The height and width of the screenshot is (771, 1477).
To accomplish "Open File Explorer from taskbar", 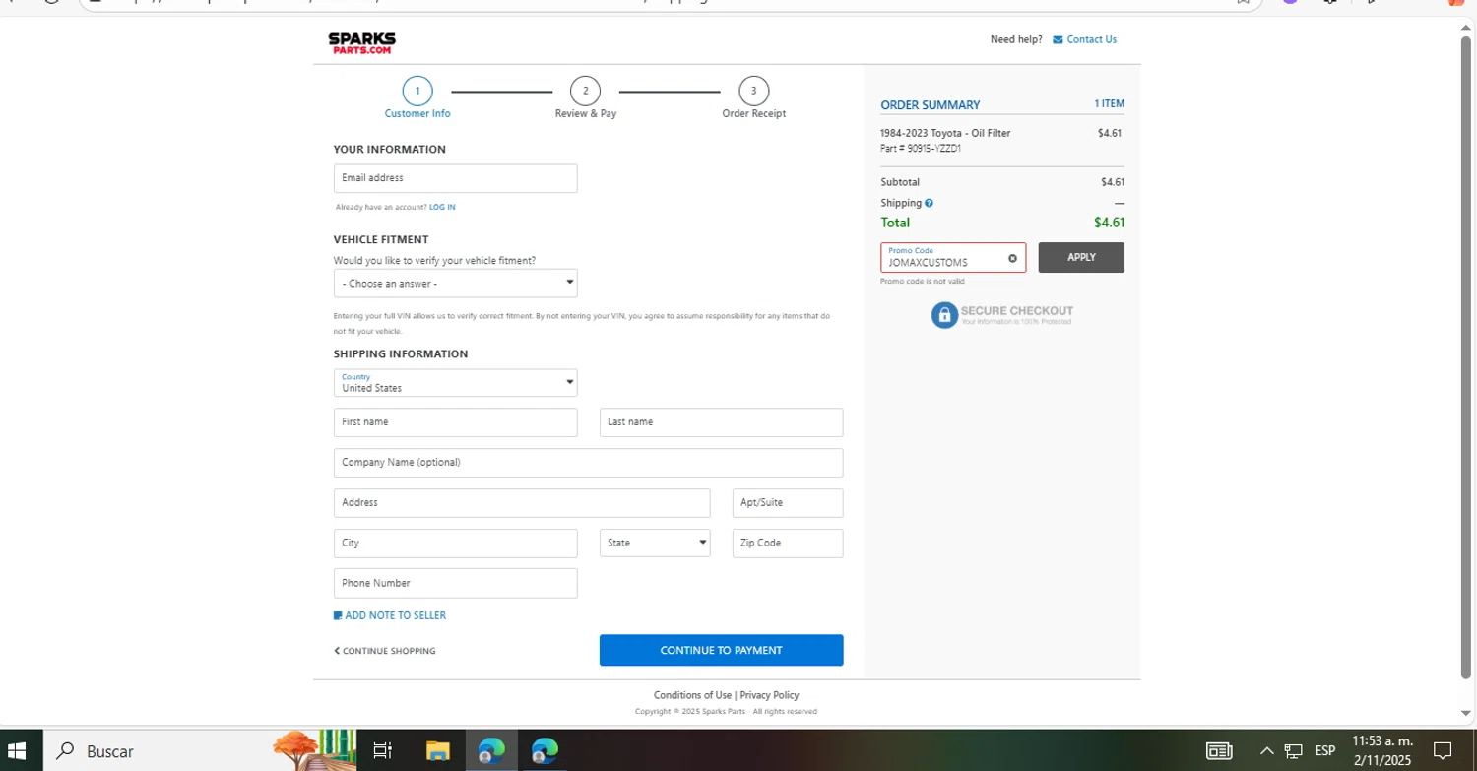I will 438,751.
